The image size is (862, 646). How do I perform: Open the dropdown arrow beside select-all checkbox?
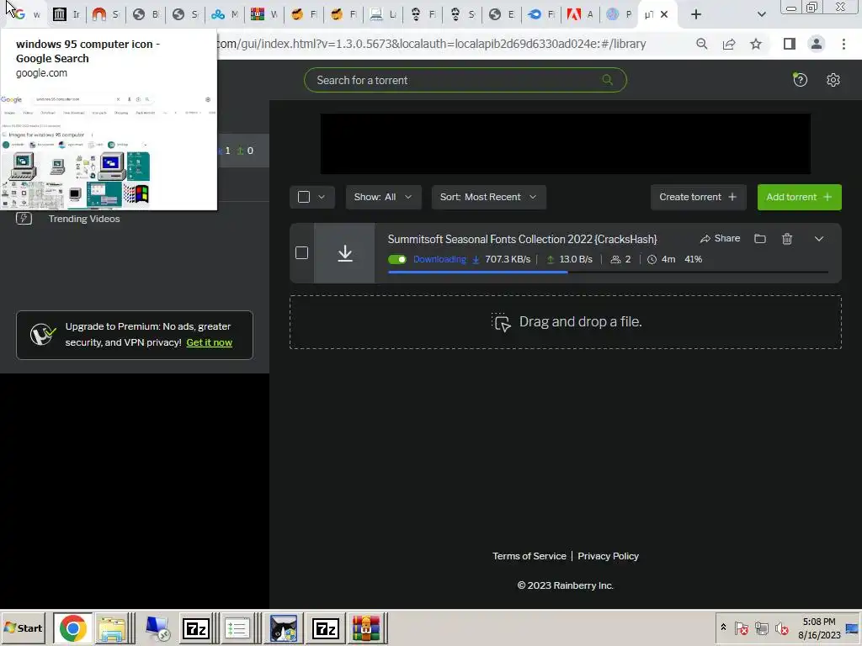tap(322, 197)
